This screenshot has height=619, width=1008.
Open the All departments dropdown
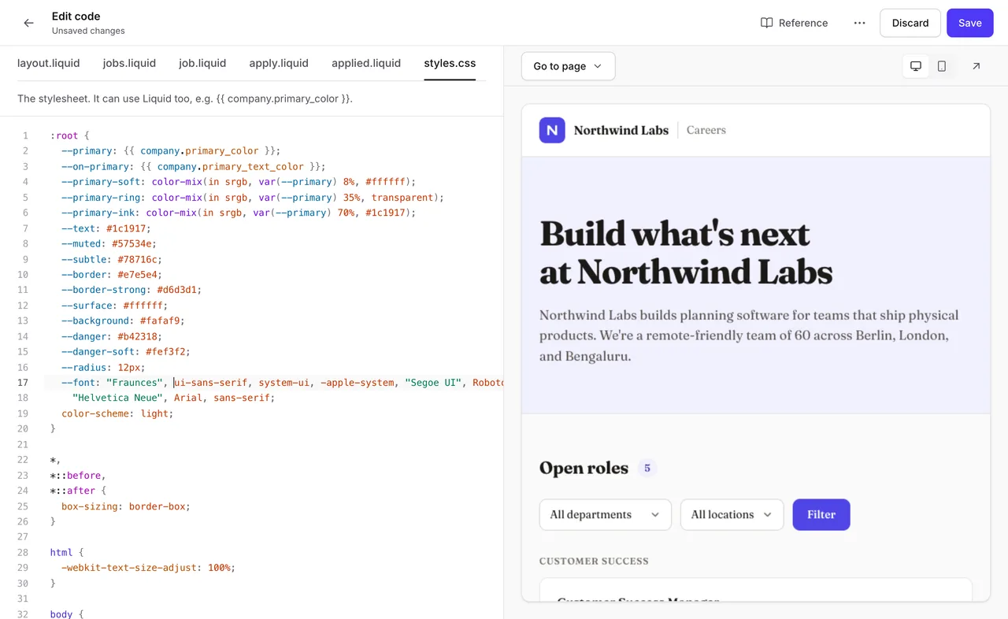point(605,514)
